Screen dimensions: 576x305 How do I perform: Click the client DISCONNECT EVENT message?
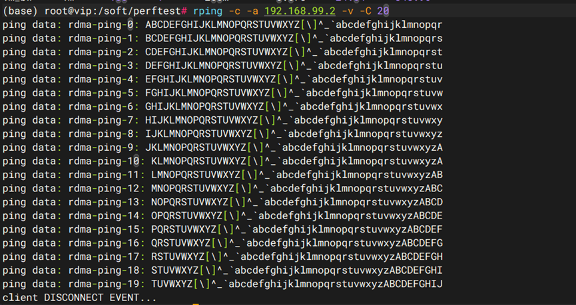[79, 297]
